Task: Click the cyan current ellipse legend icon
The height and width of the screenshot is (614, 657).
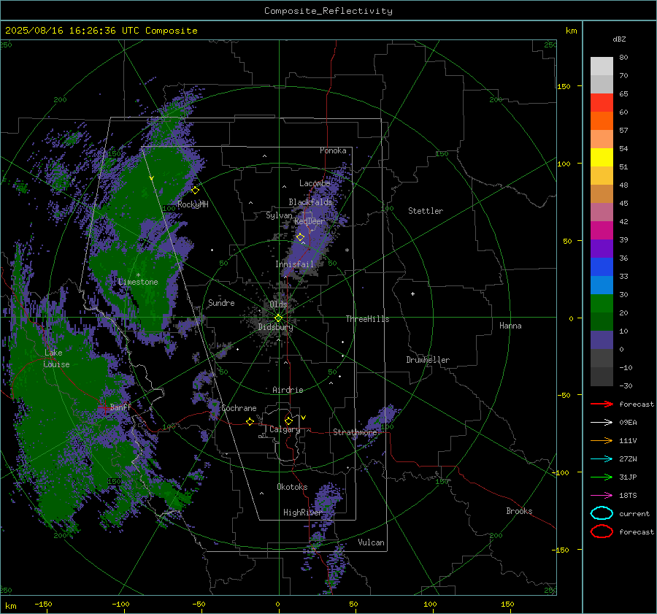Action: pos(602,513)
